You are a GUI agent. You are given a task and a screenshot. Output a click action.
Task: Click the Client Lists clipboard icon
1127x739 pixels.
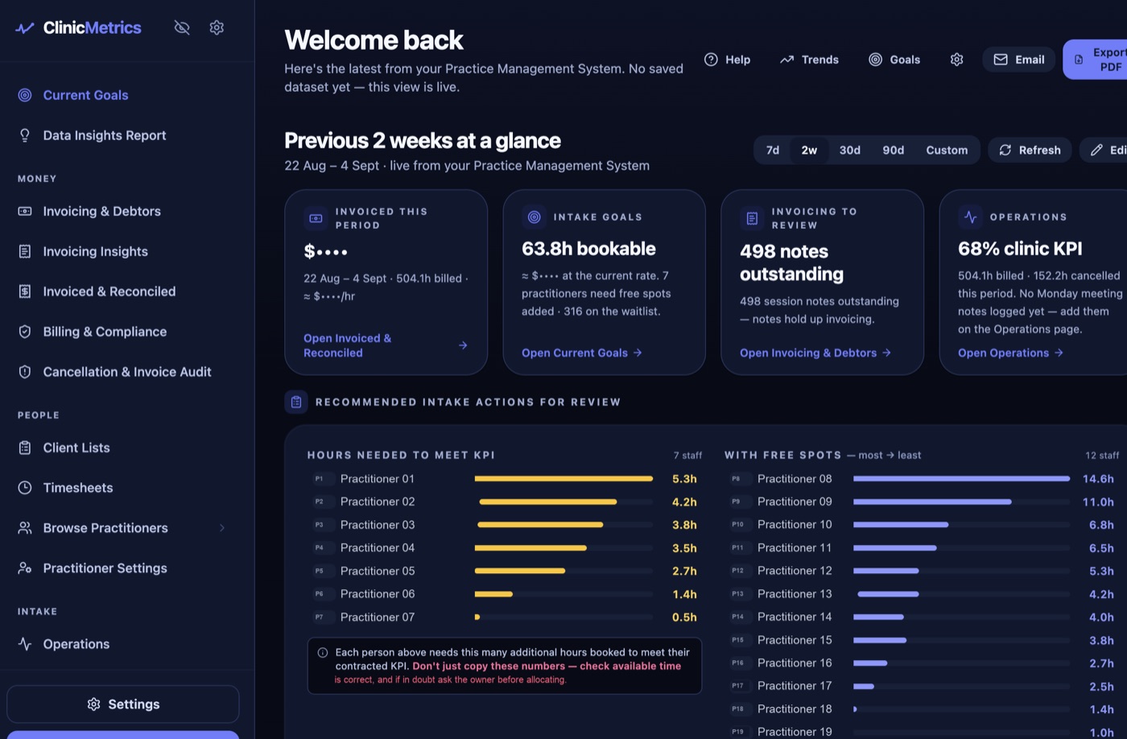coord(25,448)
